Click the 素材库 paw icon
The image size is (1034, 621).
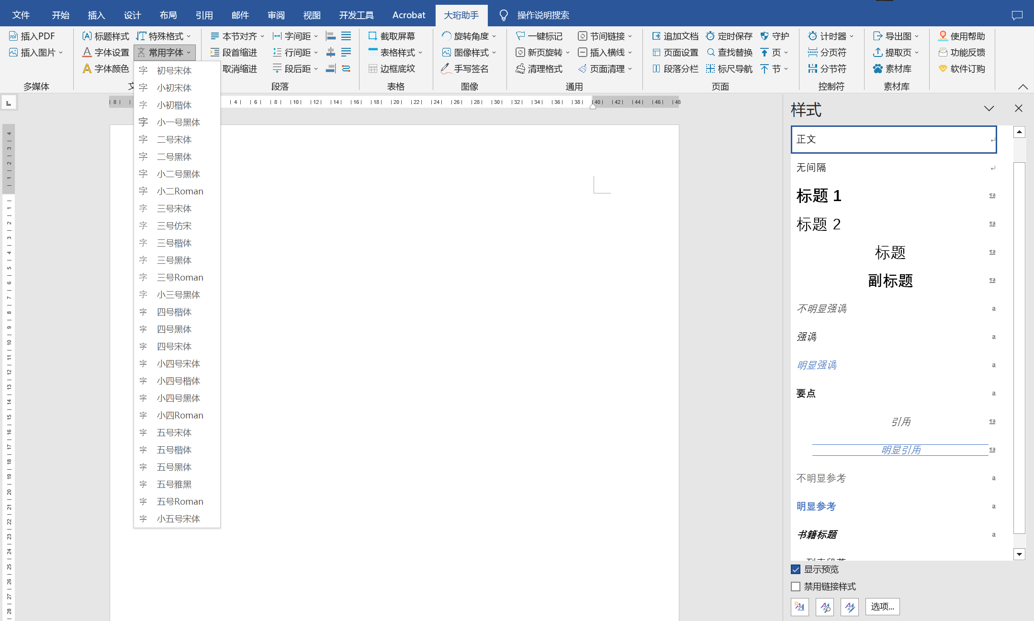click(877, 68)
